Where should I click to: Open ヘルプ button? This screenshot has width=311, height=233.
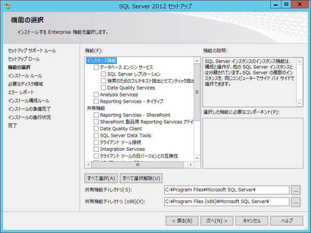[287, 221]
